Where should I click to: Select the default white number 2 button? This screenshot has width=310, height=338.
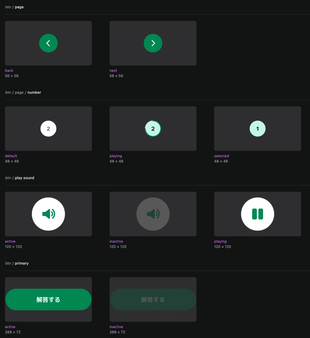tap(48, 129)
